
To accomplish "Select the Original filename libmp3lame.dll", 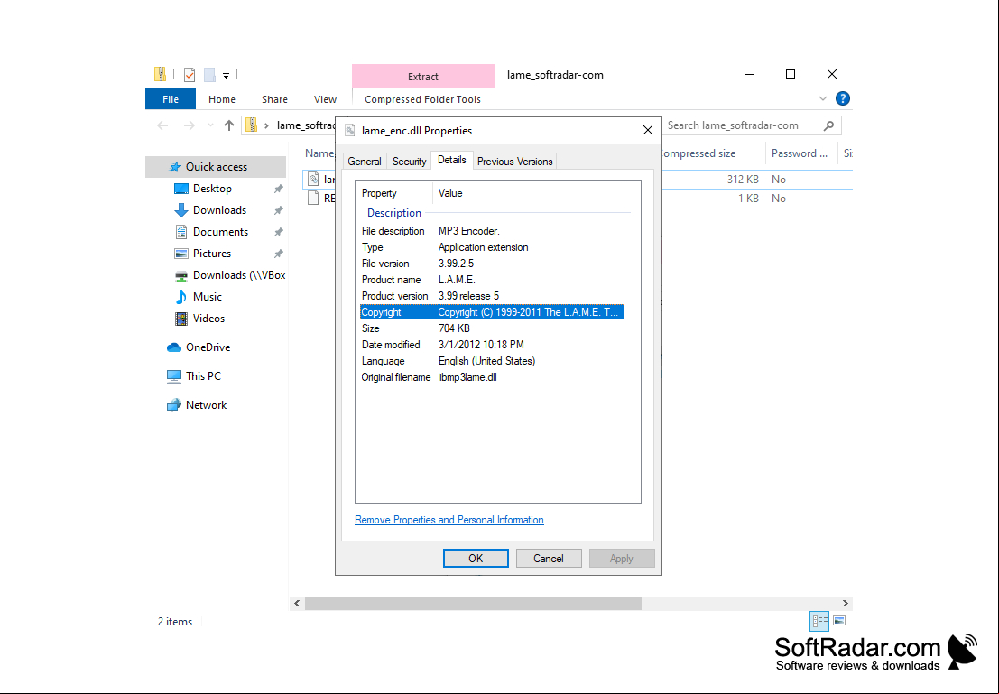I will click(x=467, y=377).
